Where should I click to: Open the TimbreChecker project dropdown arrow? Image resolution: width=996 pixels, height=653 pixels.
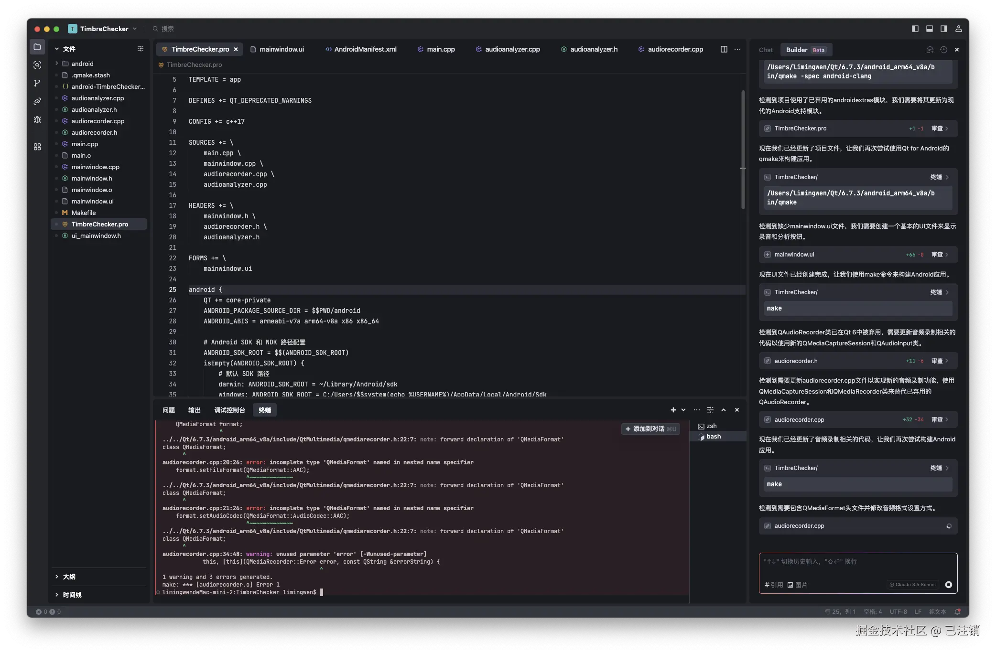(x=135, y=29)
